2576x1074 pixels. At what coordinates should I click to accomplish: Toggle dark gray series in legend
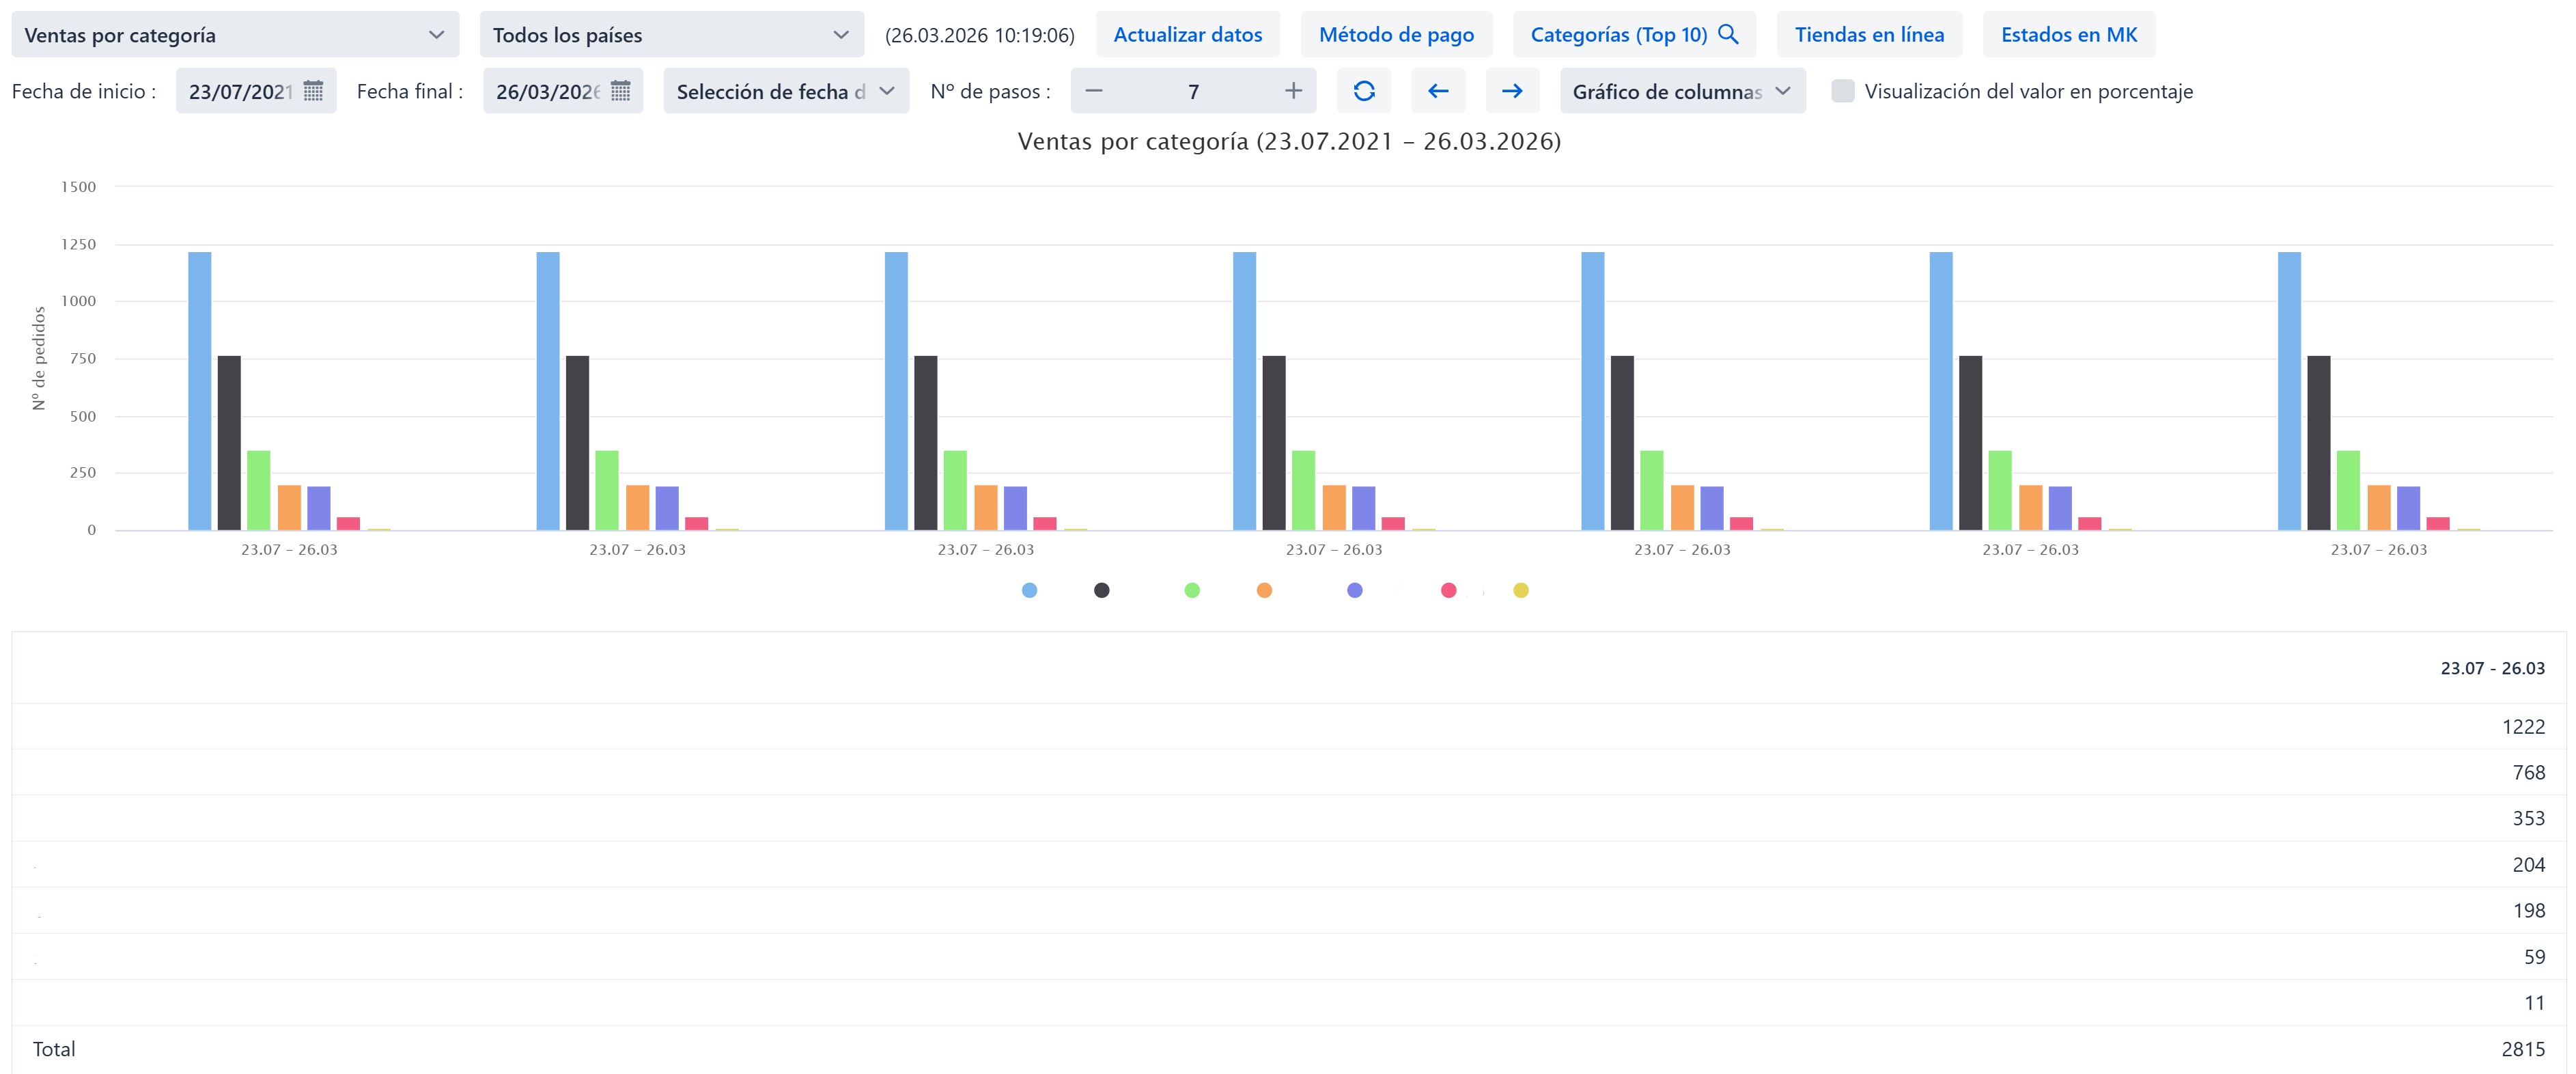[x=1101, y=590]
